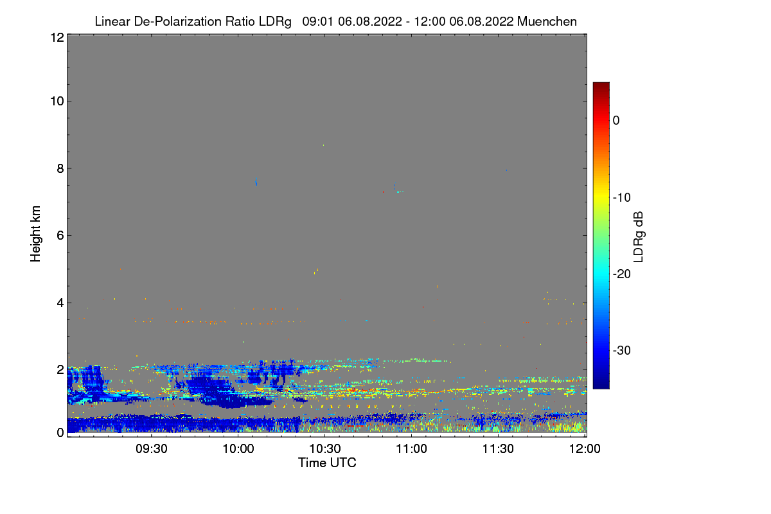This screenshot has height=514, width=771.
Task: Click the height axis label '12'
Action: pos(56,38)
